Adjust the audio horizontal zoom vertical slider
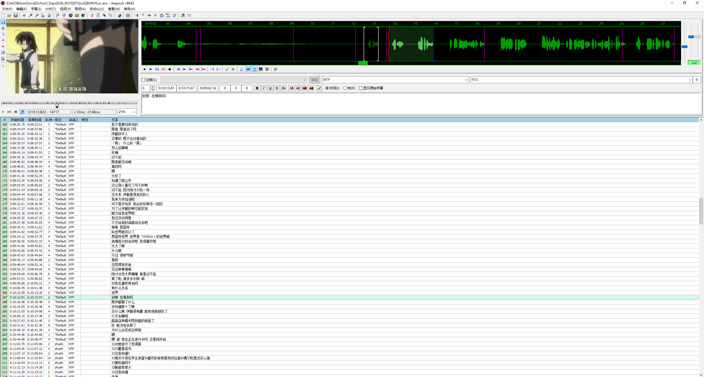The height and width of the screenshot is (377, 704). coord(684,47)
